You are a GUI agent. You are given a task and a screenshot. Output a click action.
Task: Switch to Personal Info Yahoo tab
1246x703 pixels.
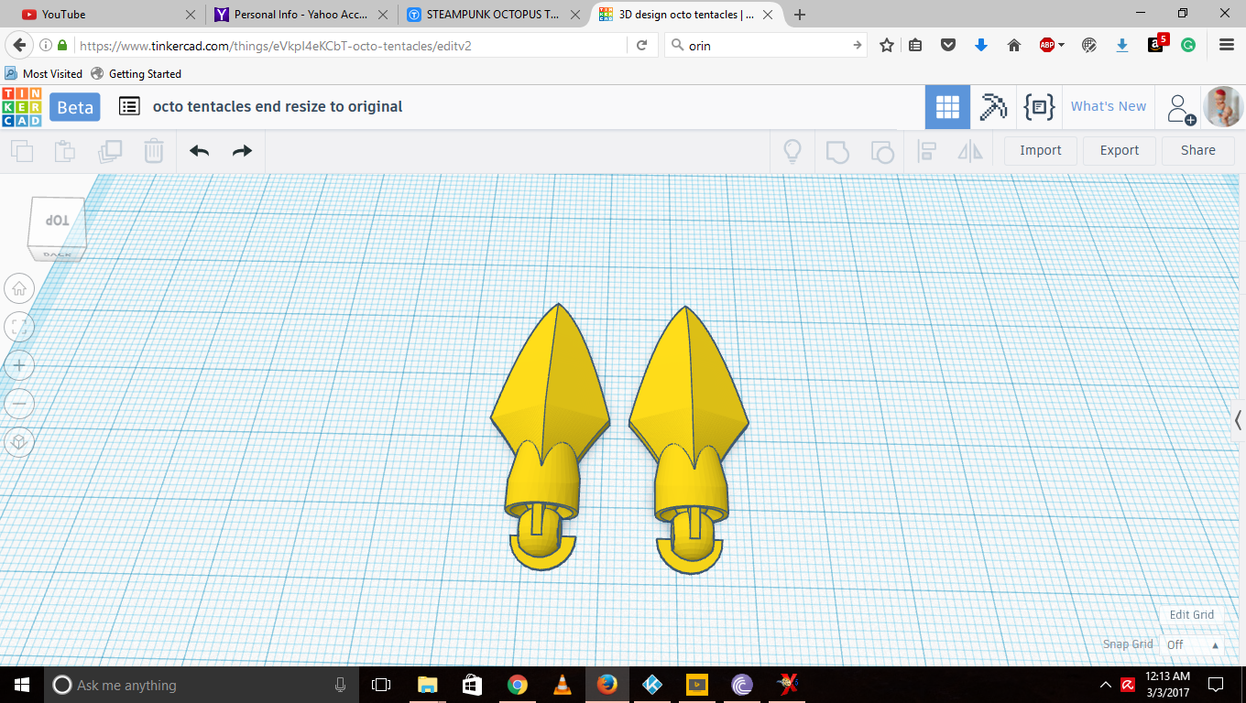[x=301, y=15]
